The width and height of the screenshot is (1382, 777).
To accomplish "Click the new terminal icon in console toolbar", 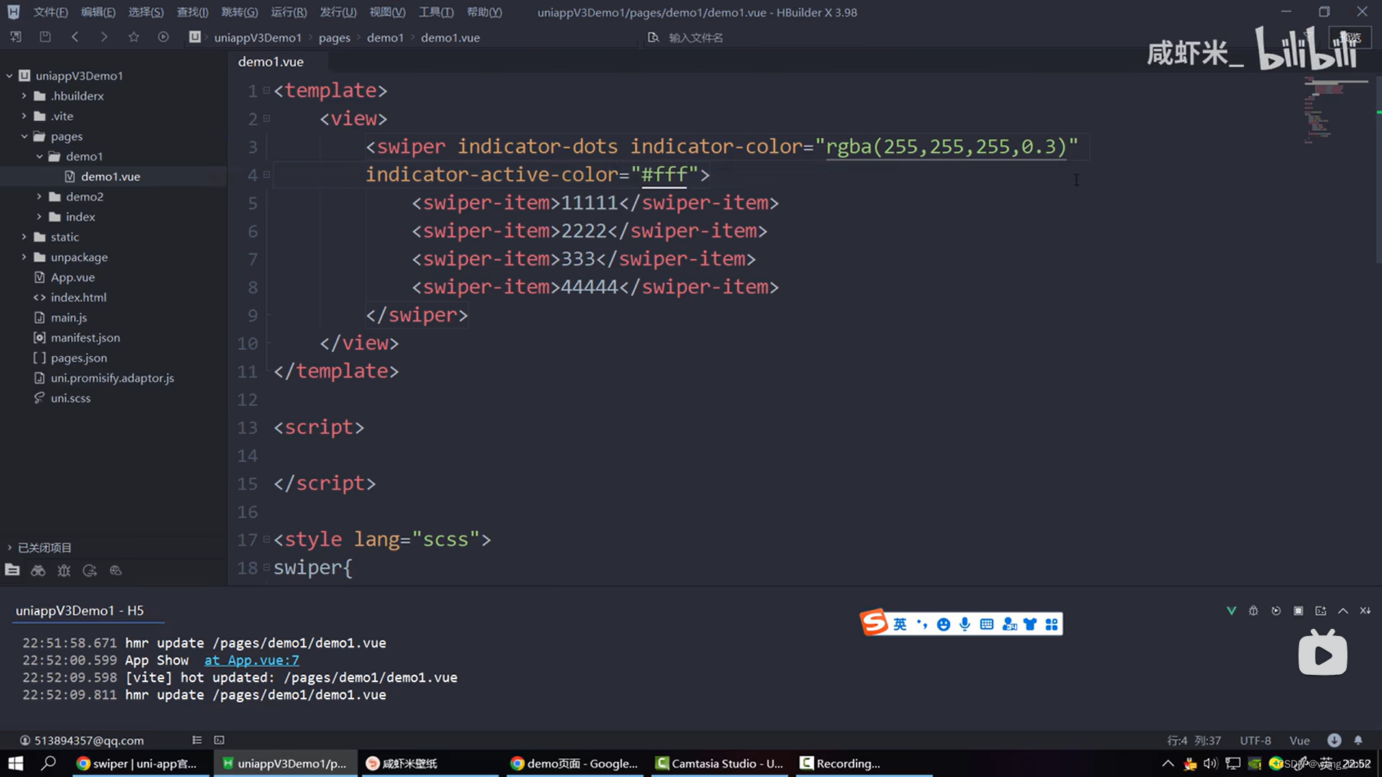I will (x=1321, y=611).
